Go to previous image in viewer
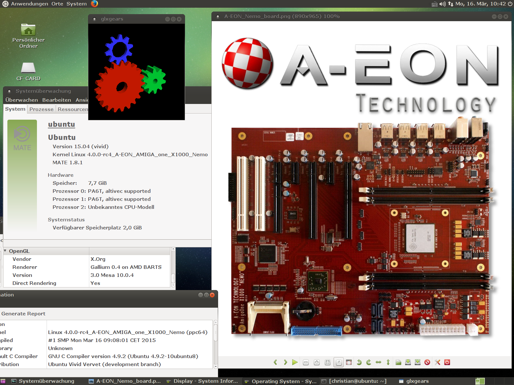The width and height of the screenshot is (514, 385). 275,362
